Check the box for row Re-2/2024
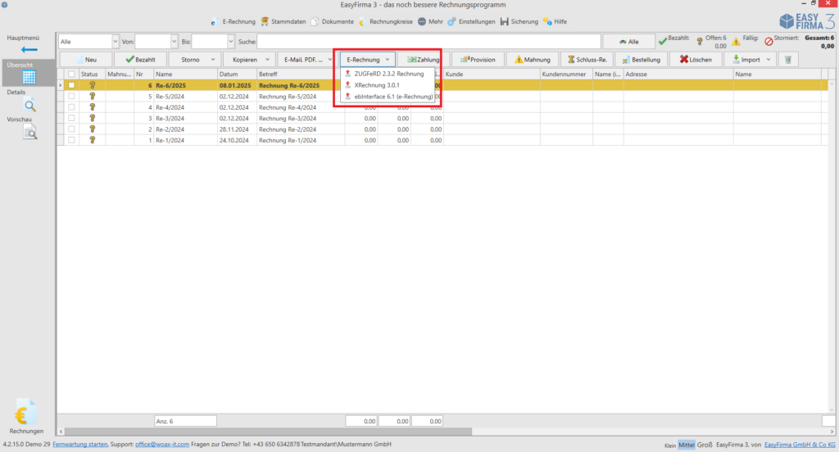The height and width of the screenshot is (452, 839). [71, 129]
